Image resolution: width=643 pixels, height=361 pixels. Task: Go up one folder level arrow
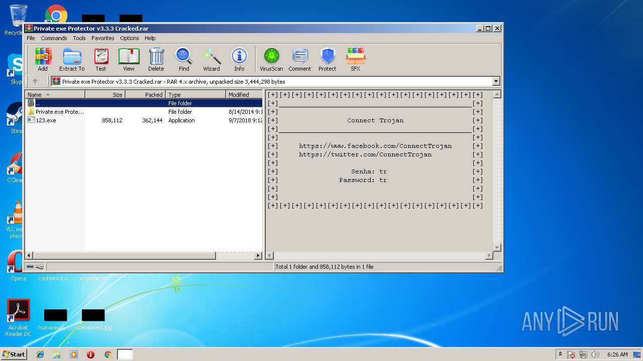pyautogui.click(x=35, y=81)
